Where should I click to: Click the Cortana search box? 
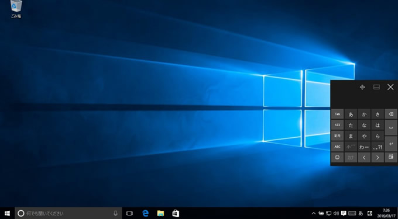(x=68, y=213)
